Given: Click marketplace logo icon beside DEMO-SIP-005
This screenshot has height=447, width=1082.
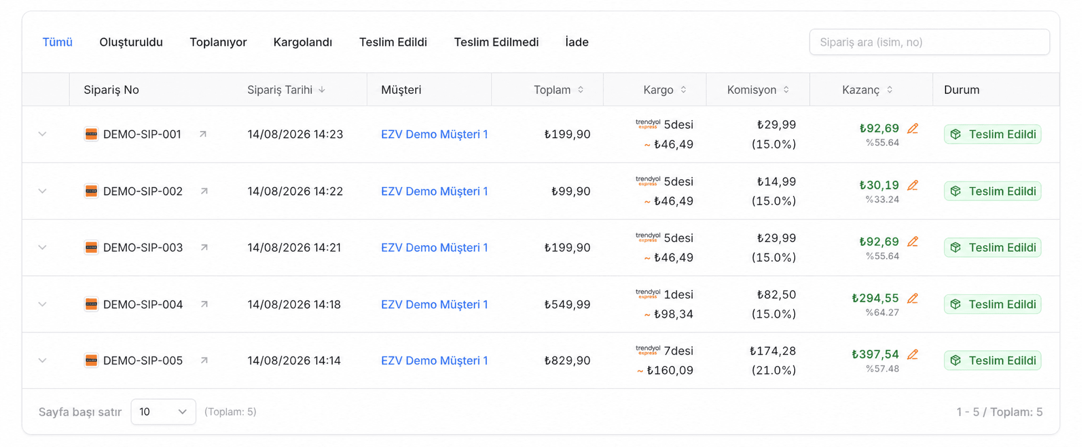Looking at the screenshot, I should tap(91, 360).
